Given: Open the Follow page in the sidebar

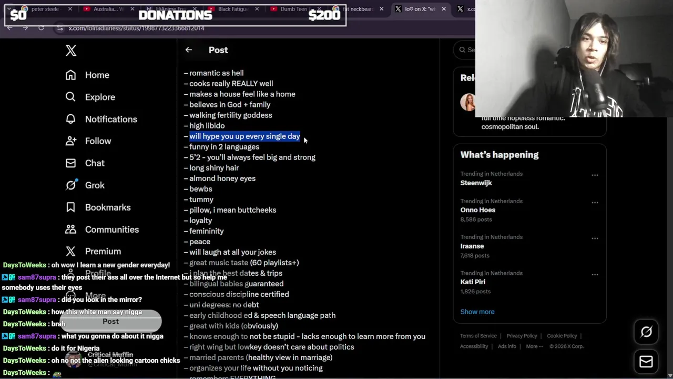Looking at the screenshot, I should 88,141.
